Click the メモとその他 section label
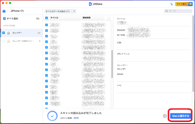195x124 pixels. coord(9,26)
